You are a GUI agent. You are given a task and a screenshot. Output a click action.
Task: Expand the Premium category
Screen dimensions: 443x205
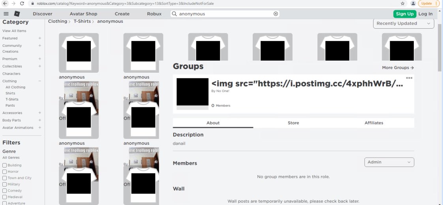[x=39, y=59]
